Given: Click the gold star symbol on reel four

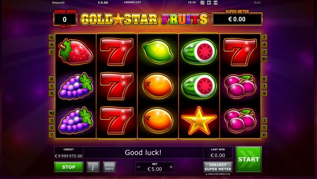Looking at the screenshot, I should [x=199, y=120].
